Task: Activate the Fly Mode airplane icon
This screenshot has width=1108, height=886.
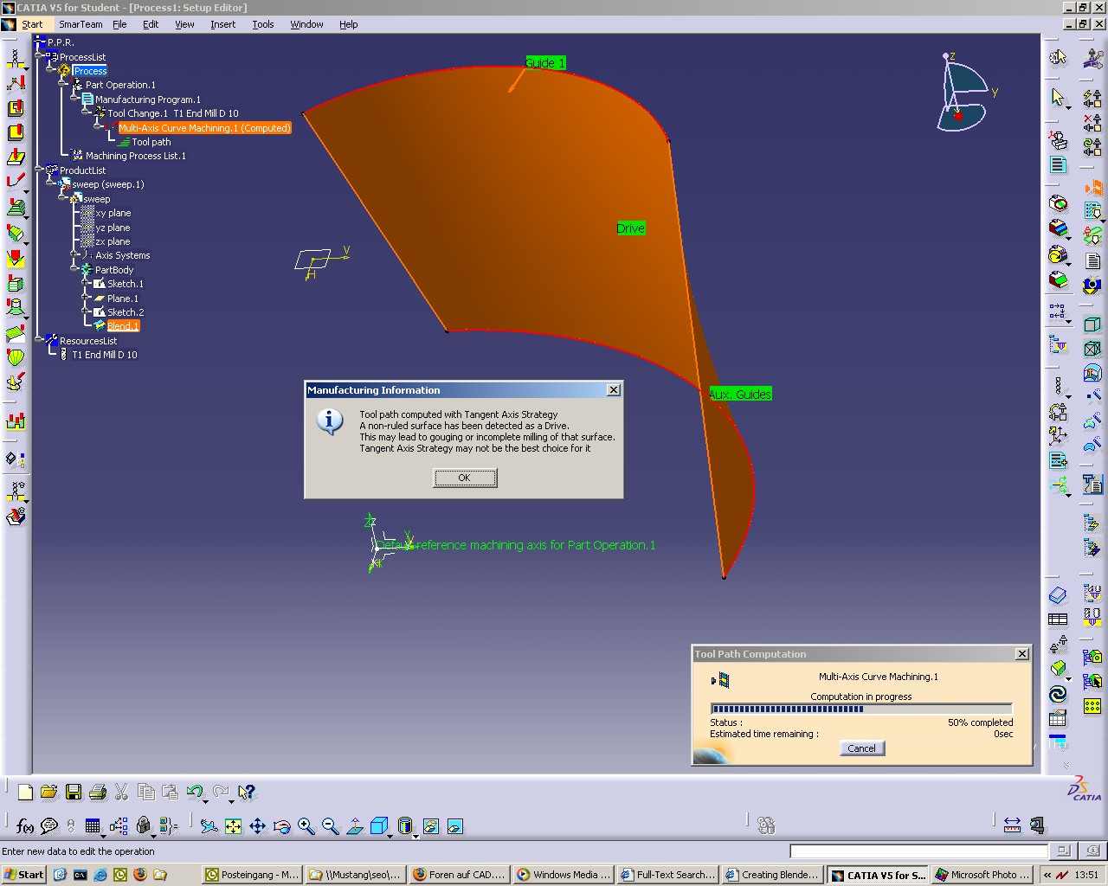Action: tap(209, 826)
